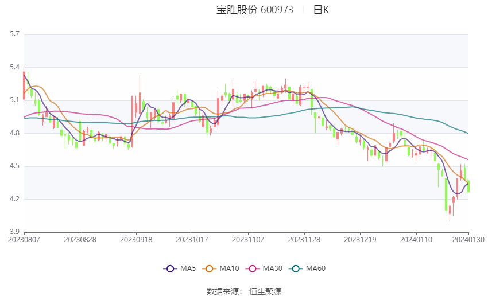Screen dimensions: 488x296
Task: Click the lowest candlestick near 4.0
Action: 450,212
